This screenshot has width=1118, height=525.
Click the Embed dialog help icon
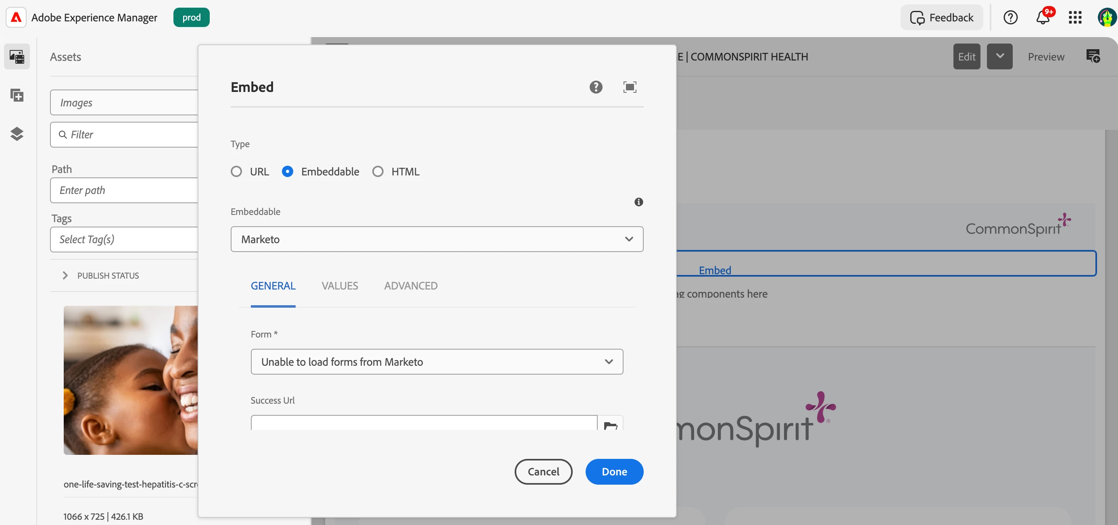(595, 87)
